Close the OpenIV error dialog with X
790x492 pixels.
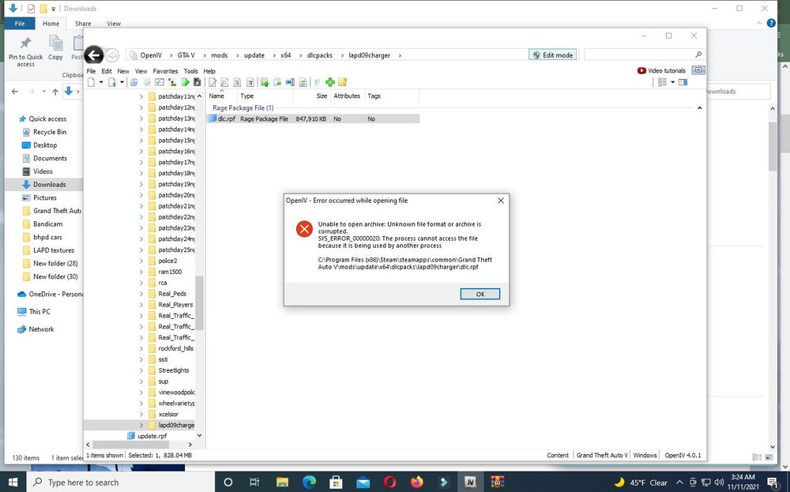(500, 201)
